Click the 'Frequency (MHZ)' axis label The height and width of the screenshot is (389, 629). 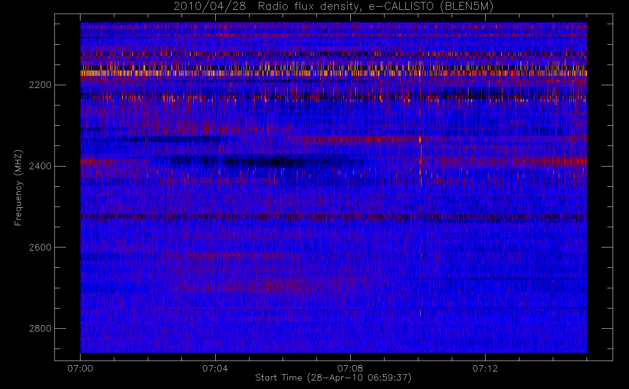click(x=18, y=188)
